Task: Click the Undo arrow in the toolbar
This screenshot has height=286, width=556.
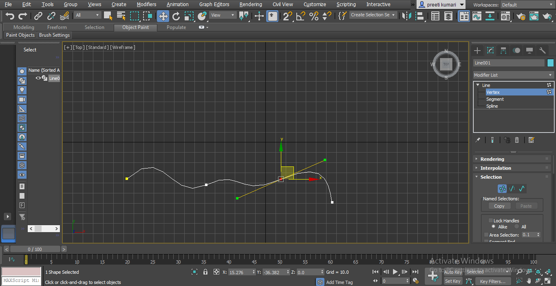Action: click(x=9, y=15)
